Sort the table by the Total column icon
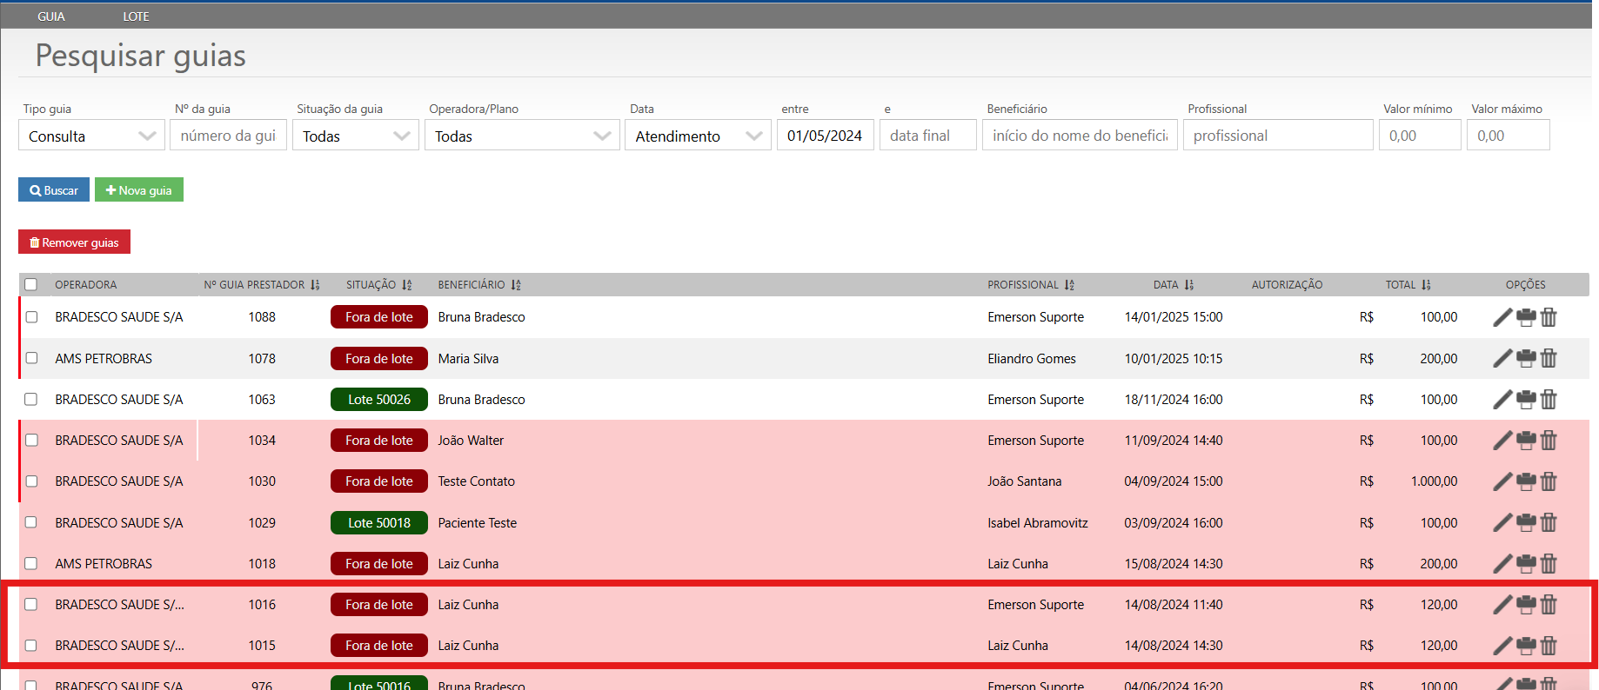The width and height of the screenshot is (1599, 690). click(x=1426, y=285)
